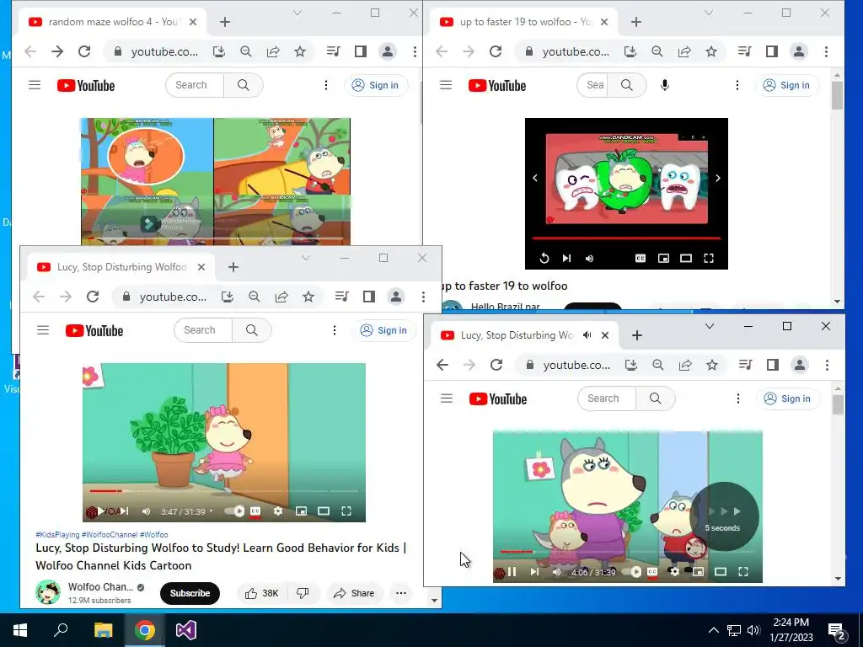Open Windows Start menu

[x=20, y=630]
